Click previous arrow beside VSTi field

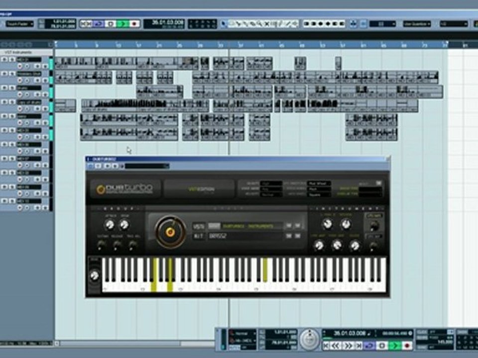[x=288, y=226]
